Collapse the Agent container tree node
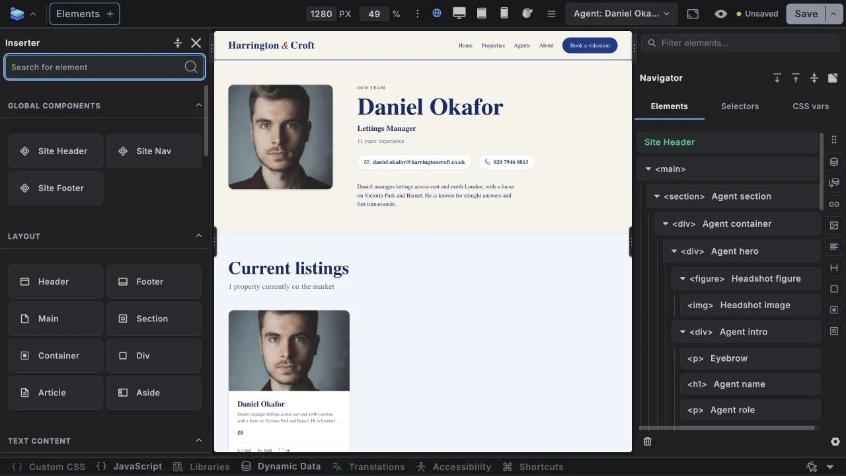This screenshot has width=846, height=476. click(666, 224)
